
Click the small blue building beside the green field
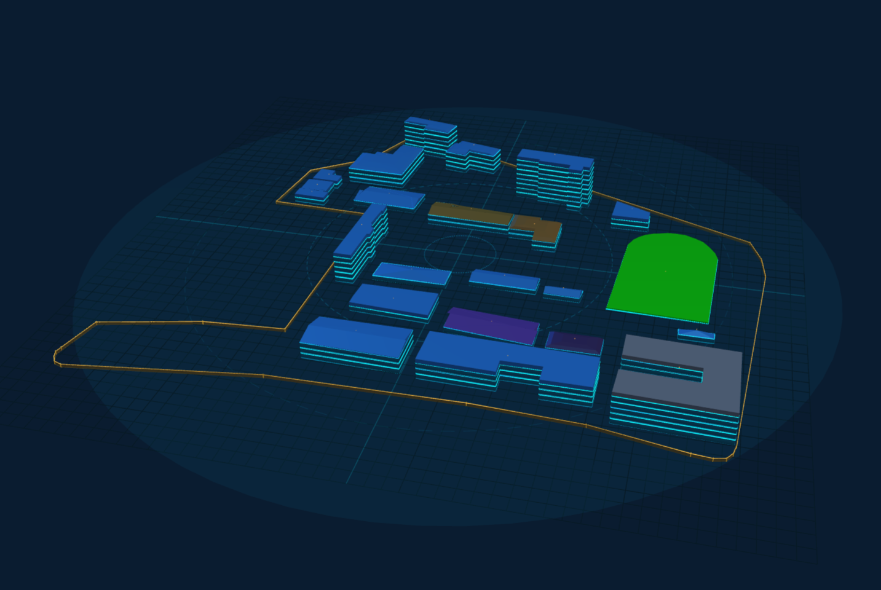click(x=631, y=214)
